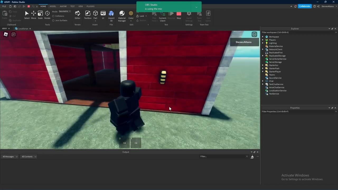Open the Toolbox panel
The height and width of the screenshot is (190, 338).
coord(88,15)
